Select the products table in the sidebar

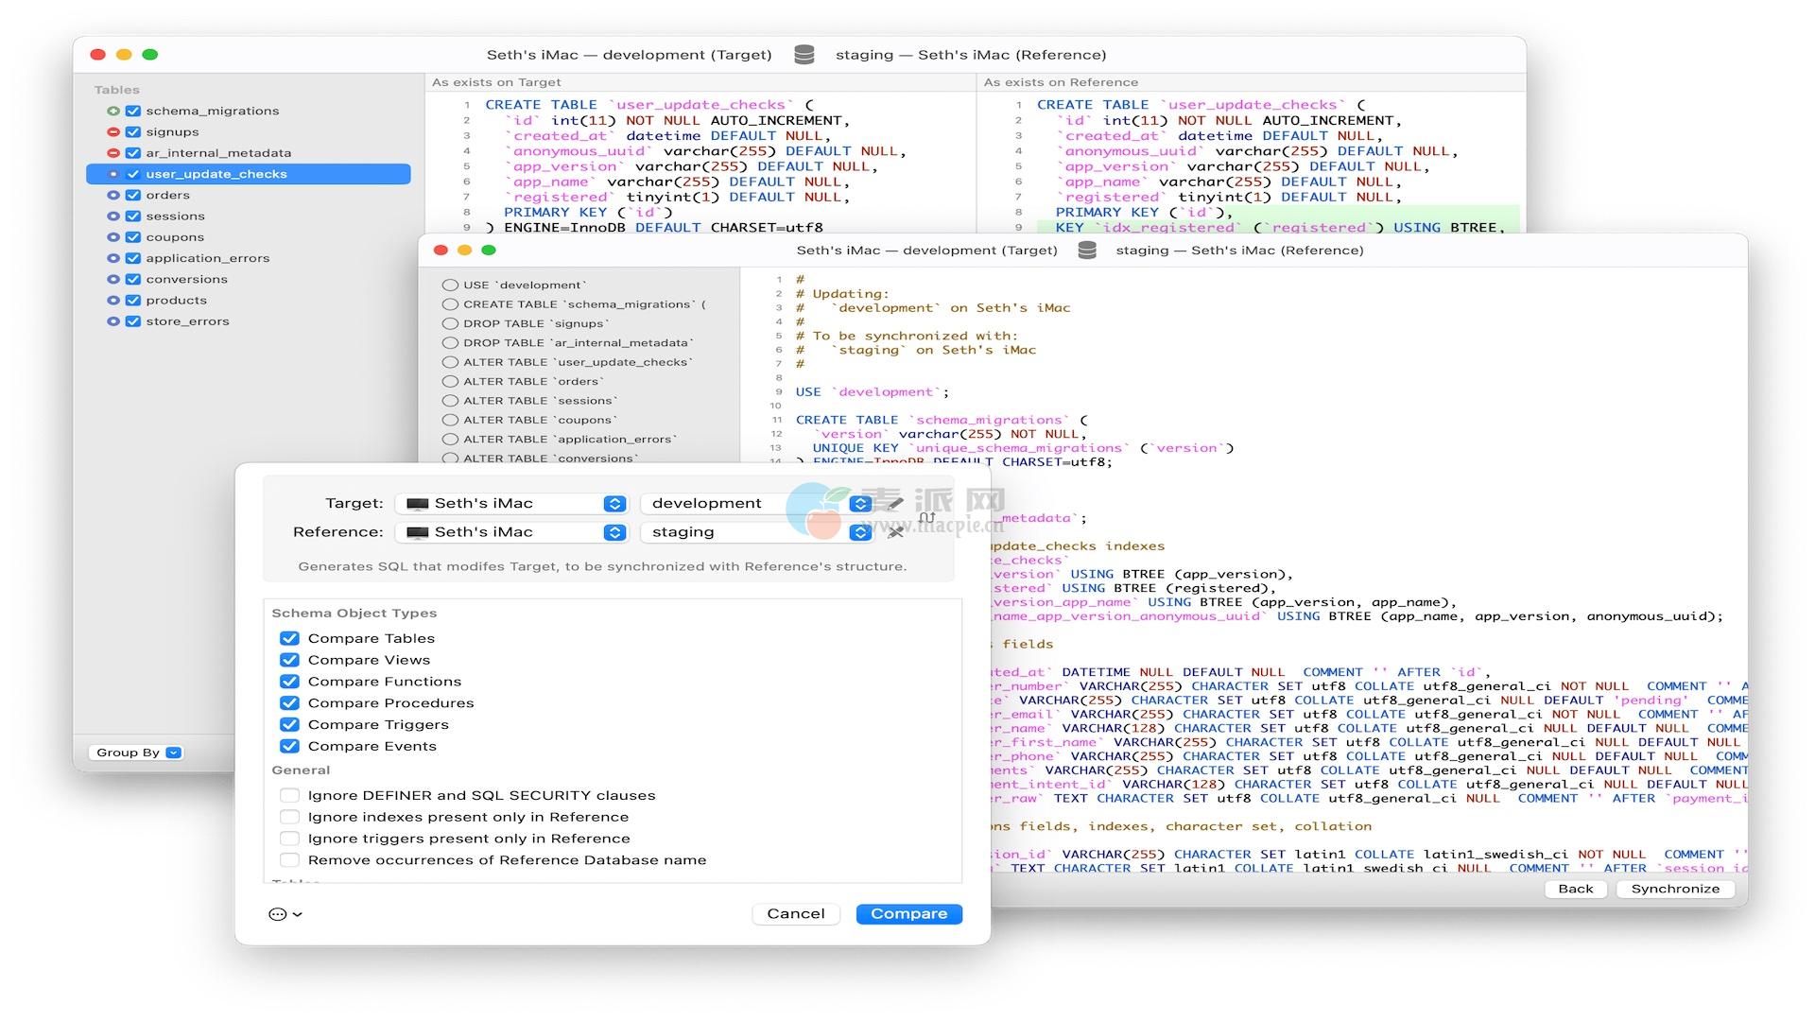176,301
